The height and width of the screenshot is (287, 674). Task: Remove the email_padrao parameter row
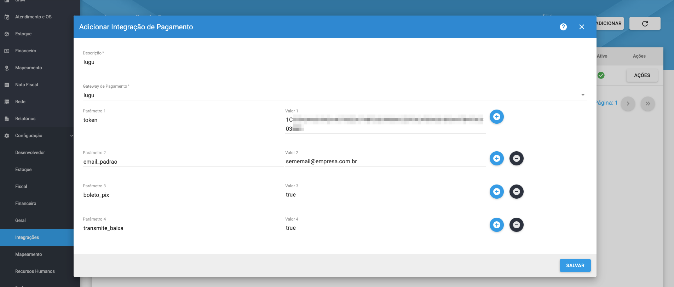[517, 158]
